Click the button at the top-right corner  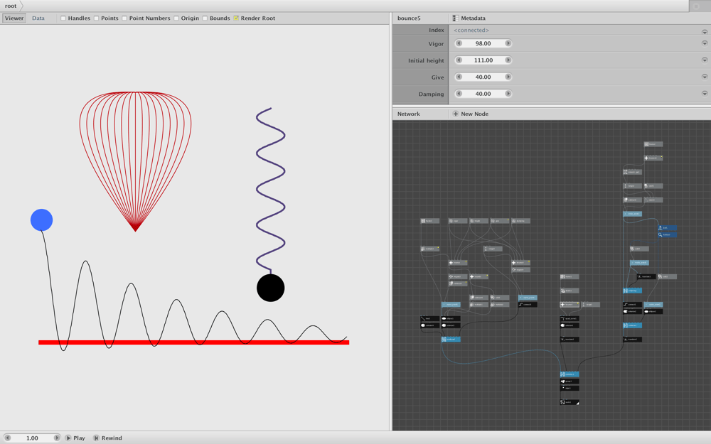pos(697,6)
